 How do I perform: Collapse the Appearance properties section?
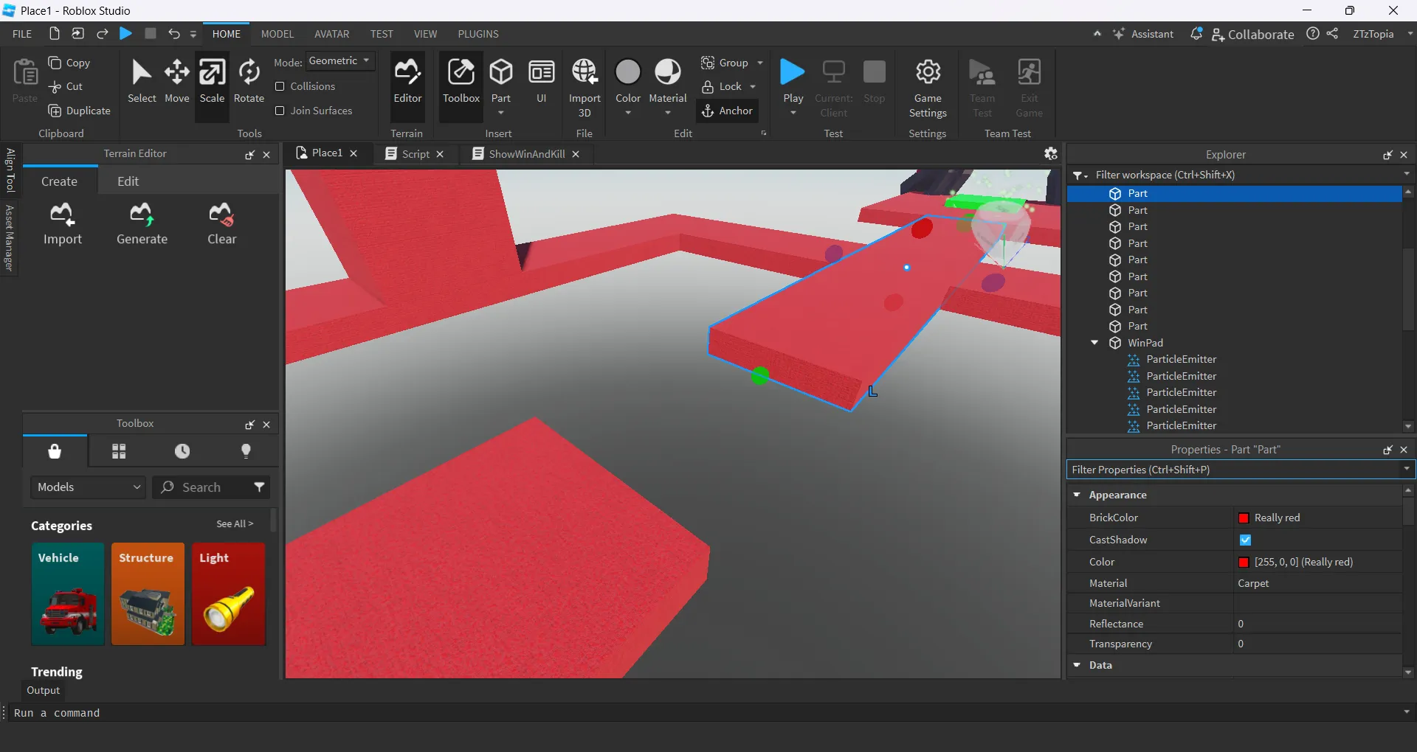[1077, 495]
